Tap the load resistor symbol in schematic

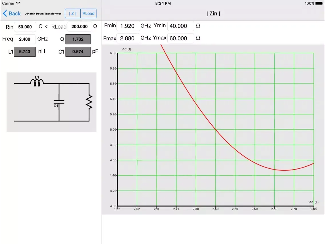click(x=89, y=102)
